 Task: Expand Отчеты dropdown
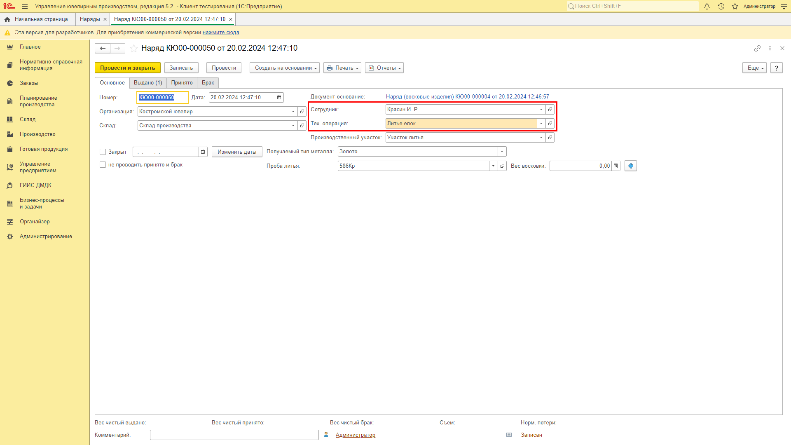coord(384,68)
